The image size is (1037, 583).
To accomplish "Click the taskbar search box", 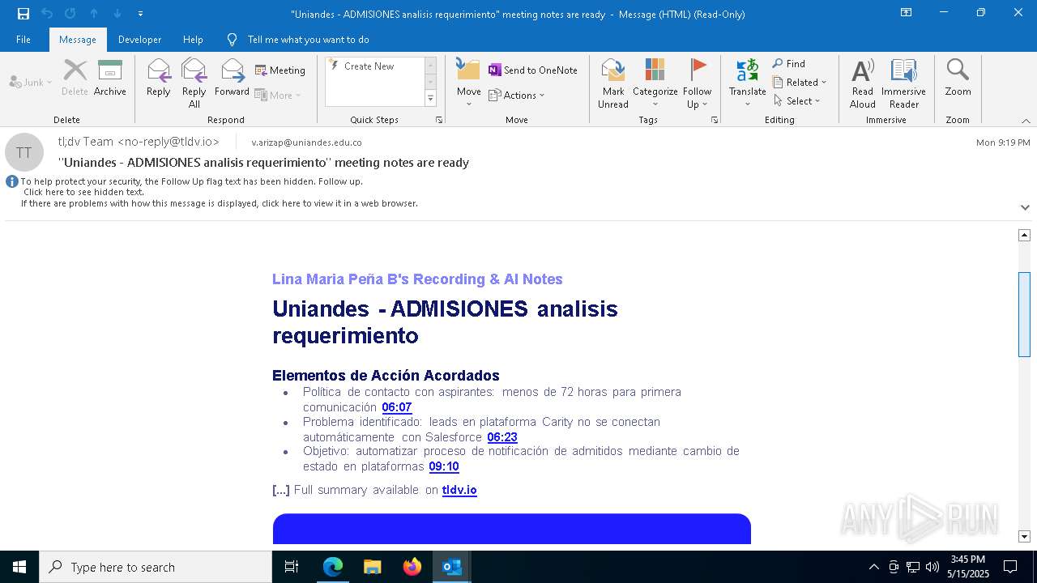I will pos(156,567).
